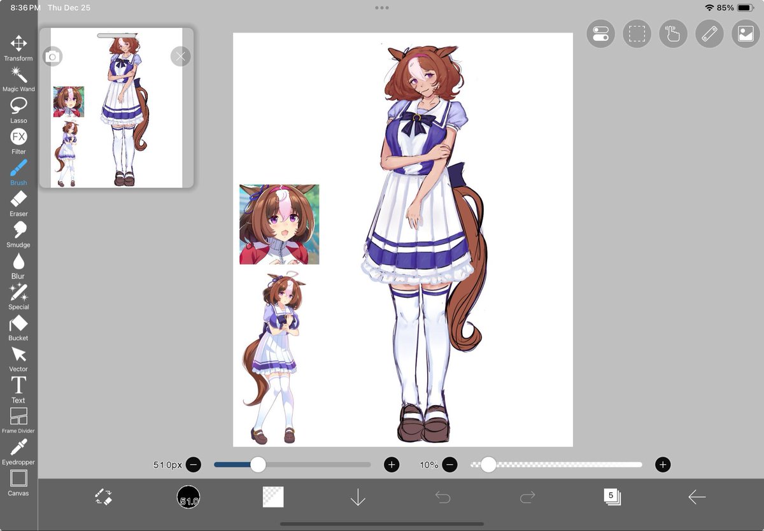Tap the 10% opacity value

(429, 465)
